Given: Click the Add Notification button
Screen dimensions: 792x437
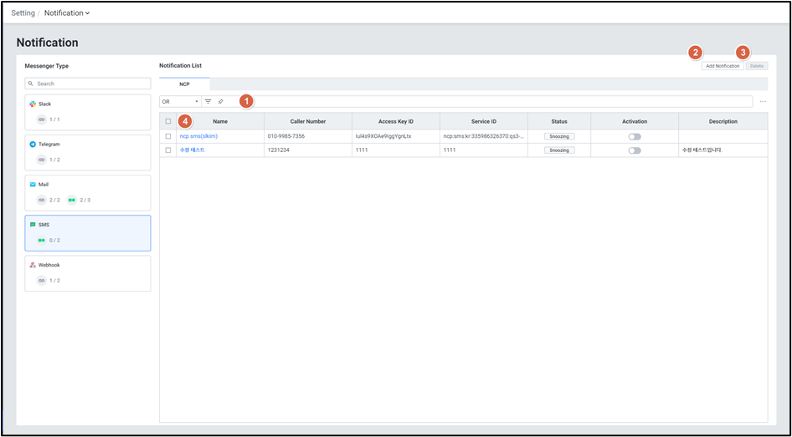Looking at the screenshot, I should coord(722,65).
